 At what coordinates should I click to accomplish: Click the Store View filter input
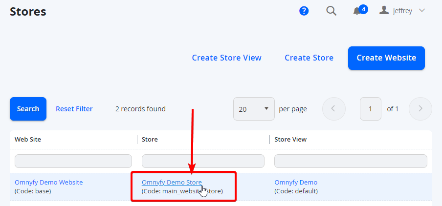351,161
